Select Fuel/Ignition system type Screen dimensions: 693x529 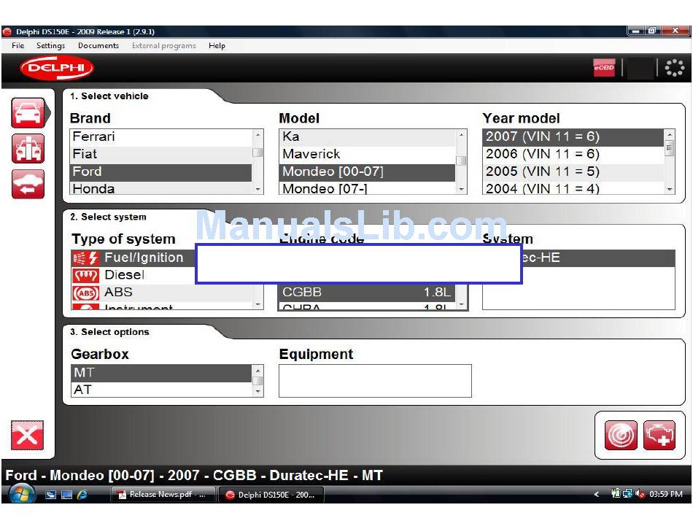133,258
